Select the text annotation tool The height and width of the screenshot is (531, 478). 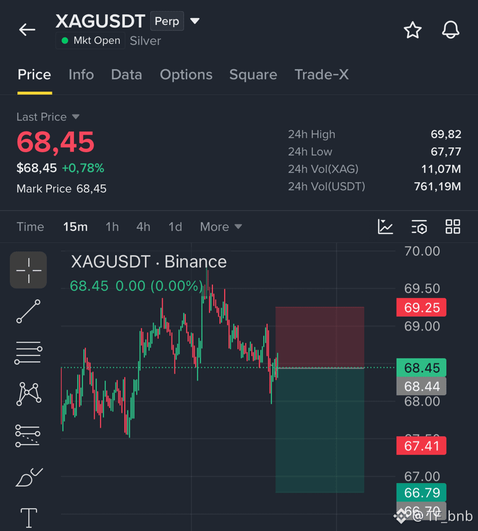click(x=29, y=518)
